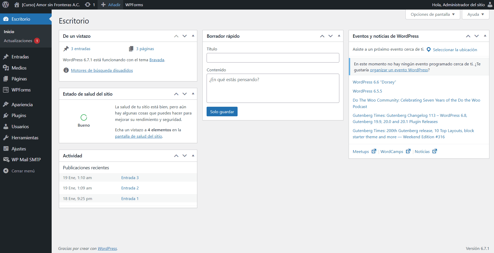
Task: Click the Cerrar menú collapse icon
Action: 6,171
